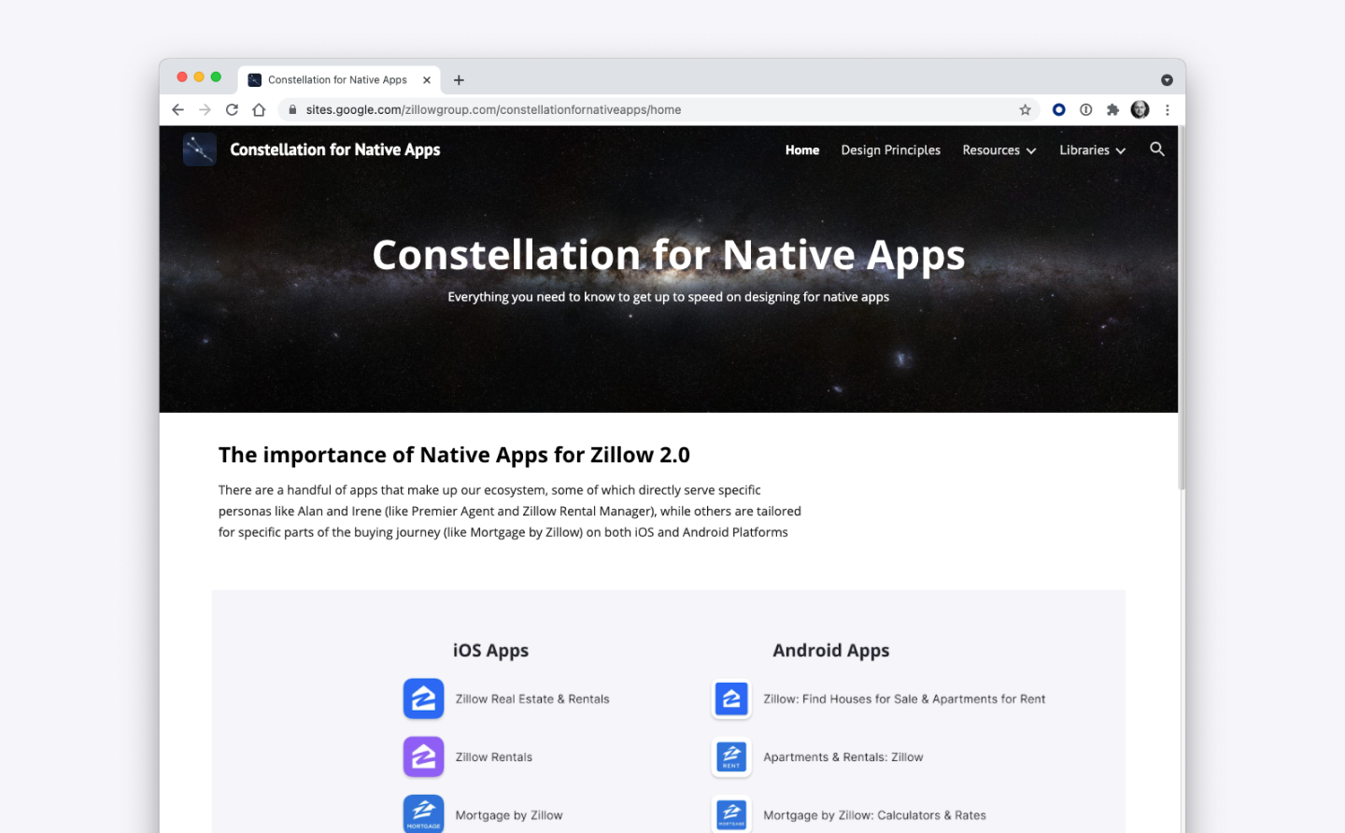Open the Zillow Rentals link
This screenshot has width=1345, height=833.
coord(493,757)
